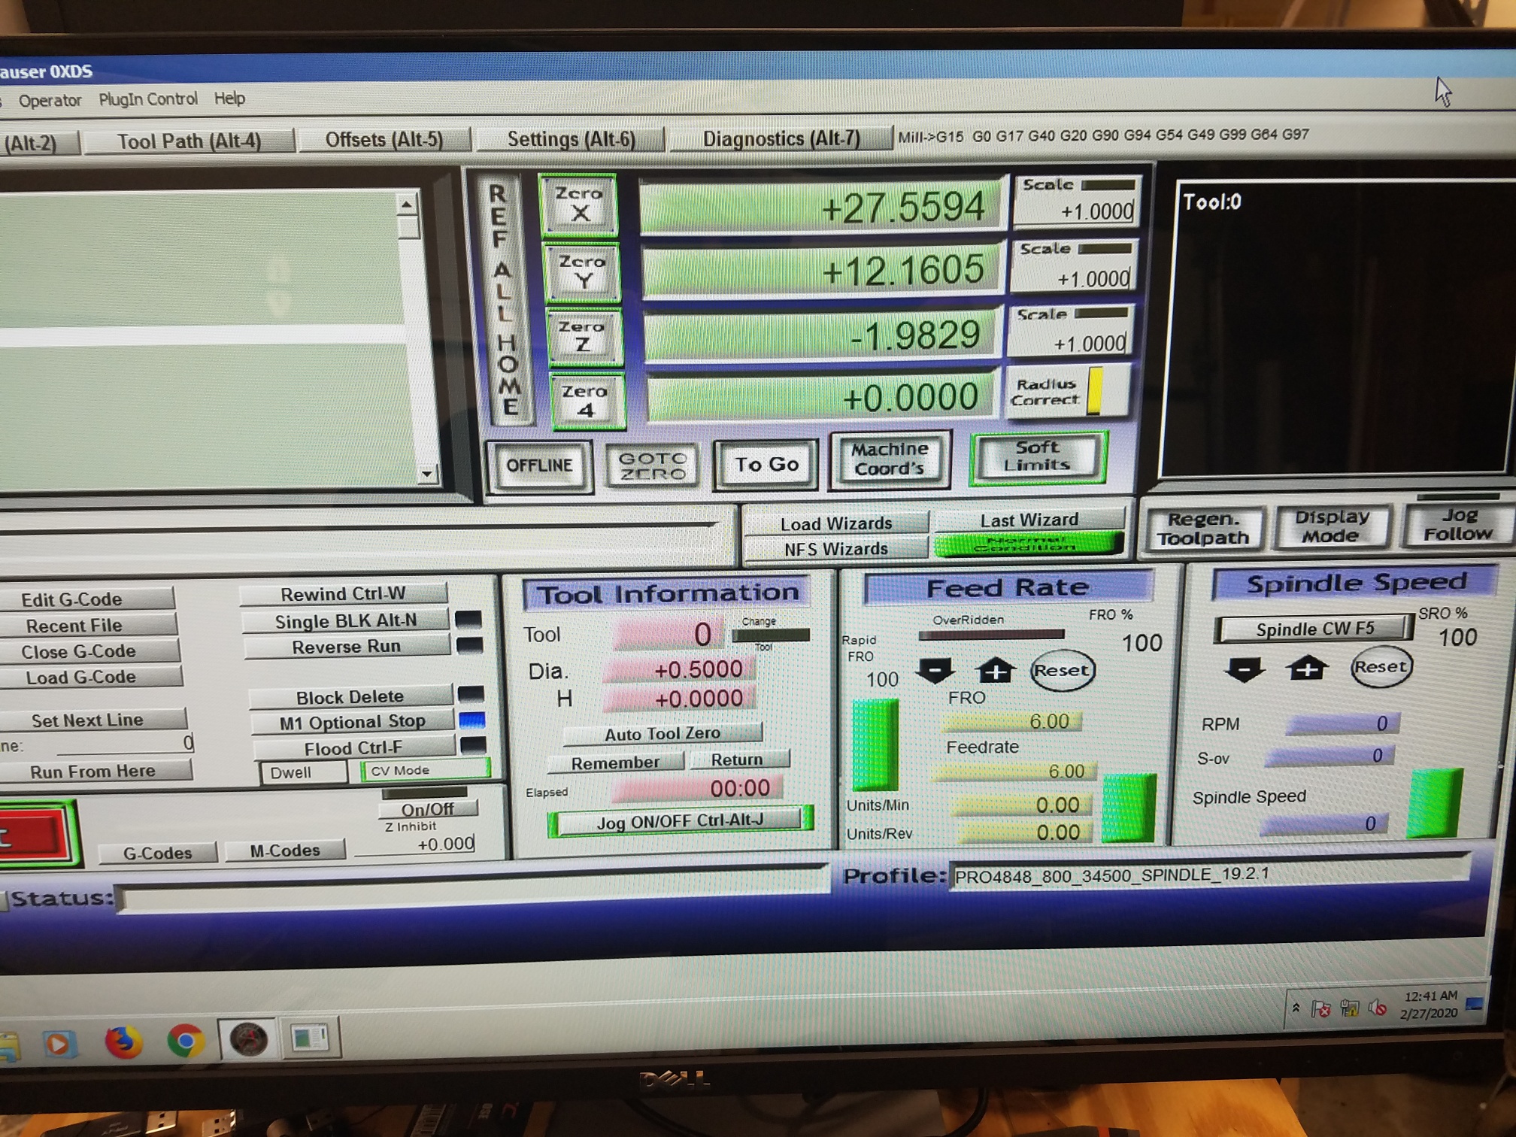Open the Operator menu

(50, 101)
